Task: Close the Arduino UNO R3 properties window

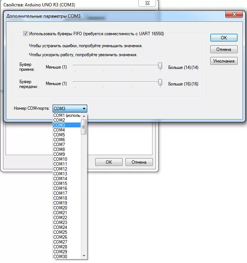Action: (147, 3)
